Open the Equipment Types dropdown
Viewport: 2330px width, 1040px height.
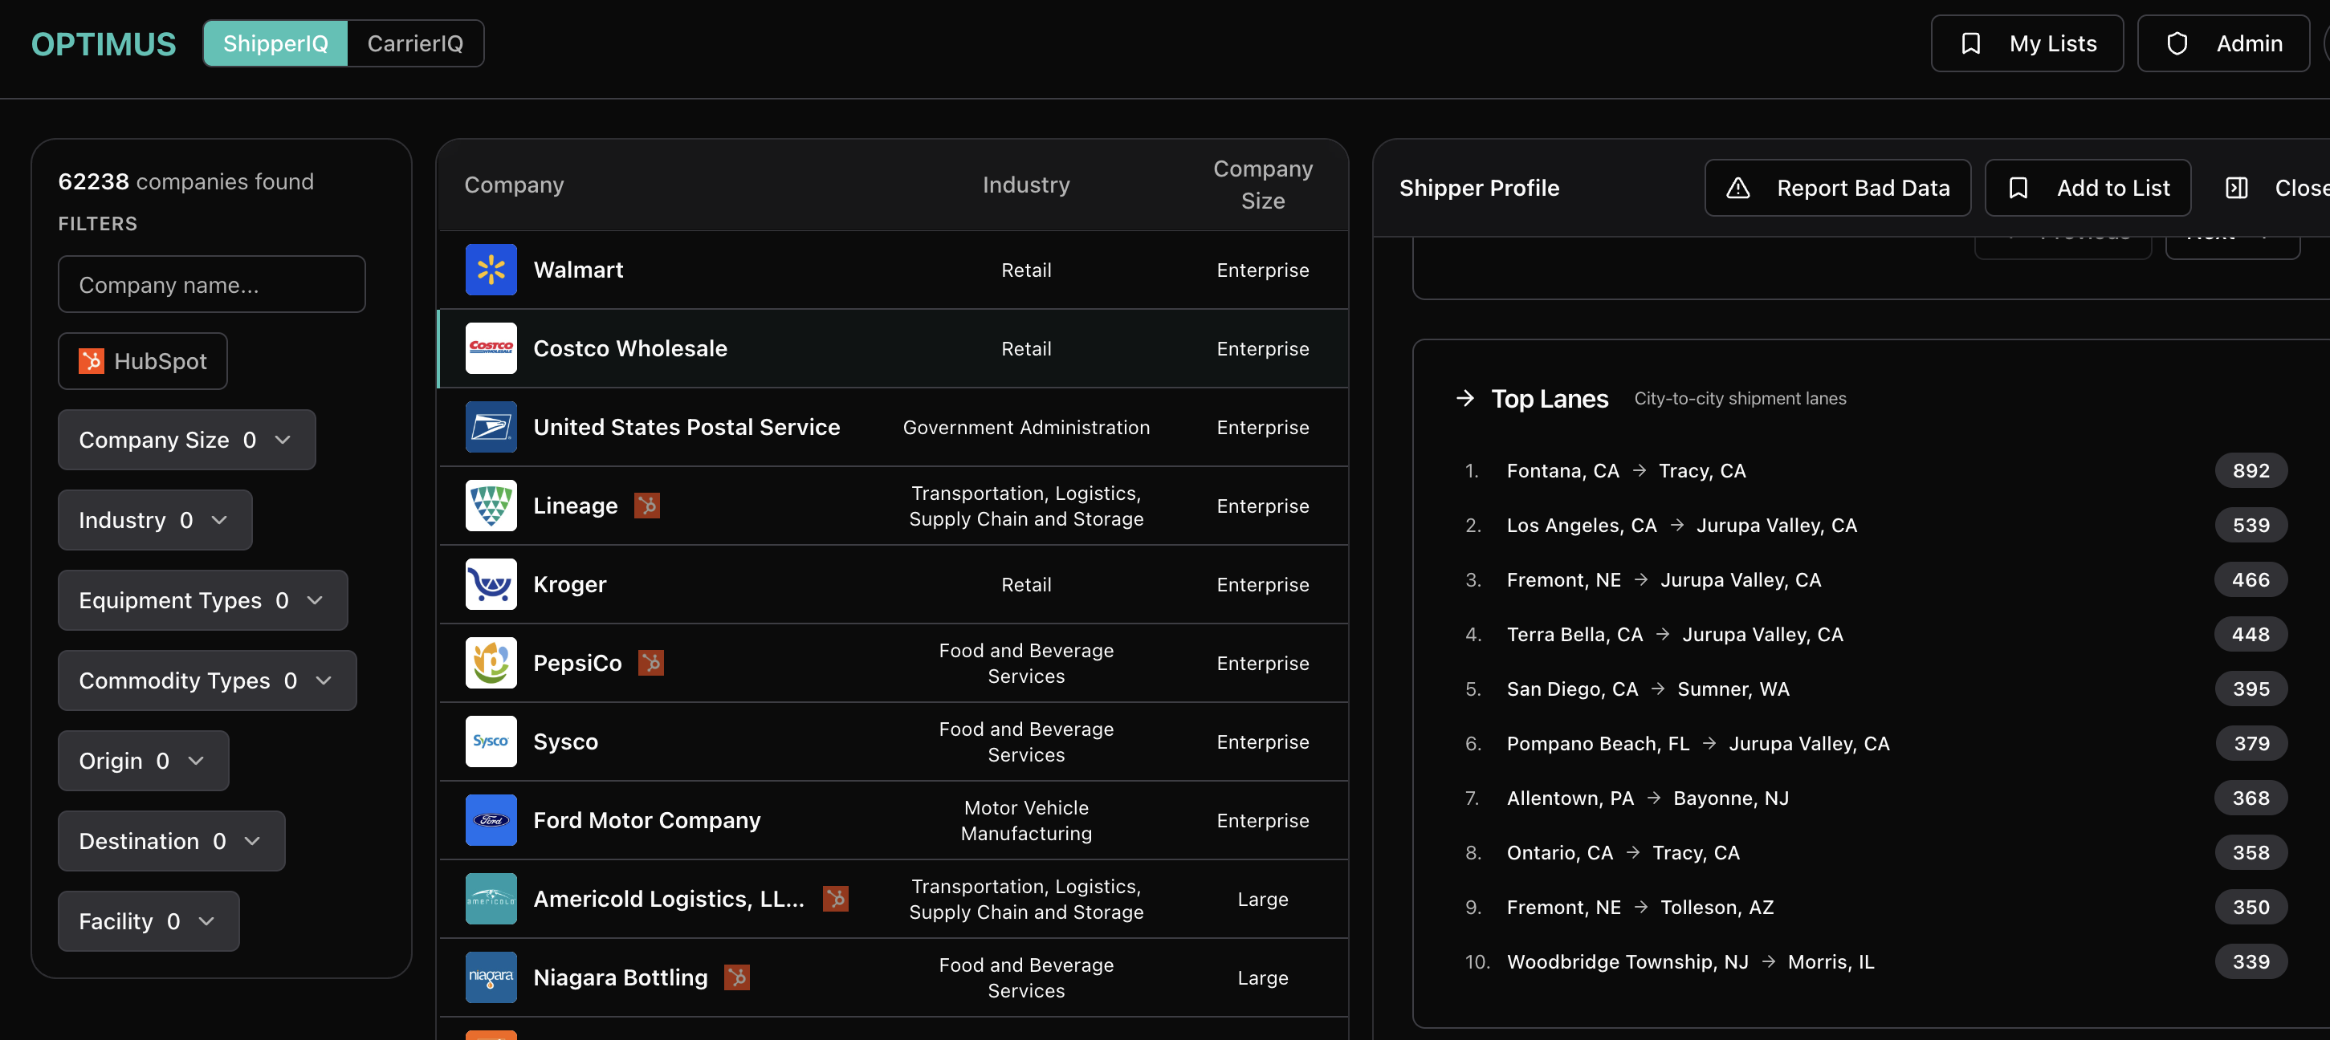pyautogui.click(x=202, y=600)
